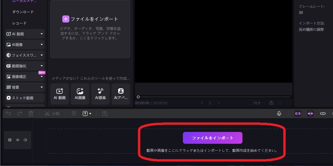Toggle the purple auto-link chain icon
The height and width of the screenshot is (166, 333).
click(x=298, y=114)
